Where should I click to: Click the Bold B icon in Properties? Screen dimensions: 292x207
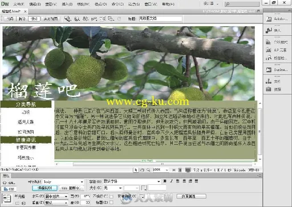click(x=165, y=181)
